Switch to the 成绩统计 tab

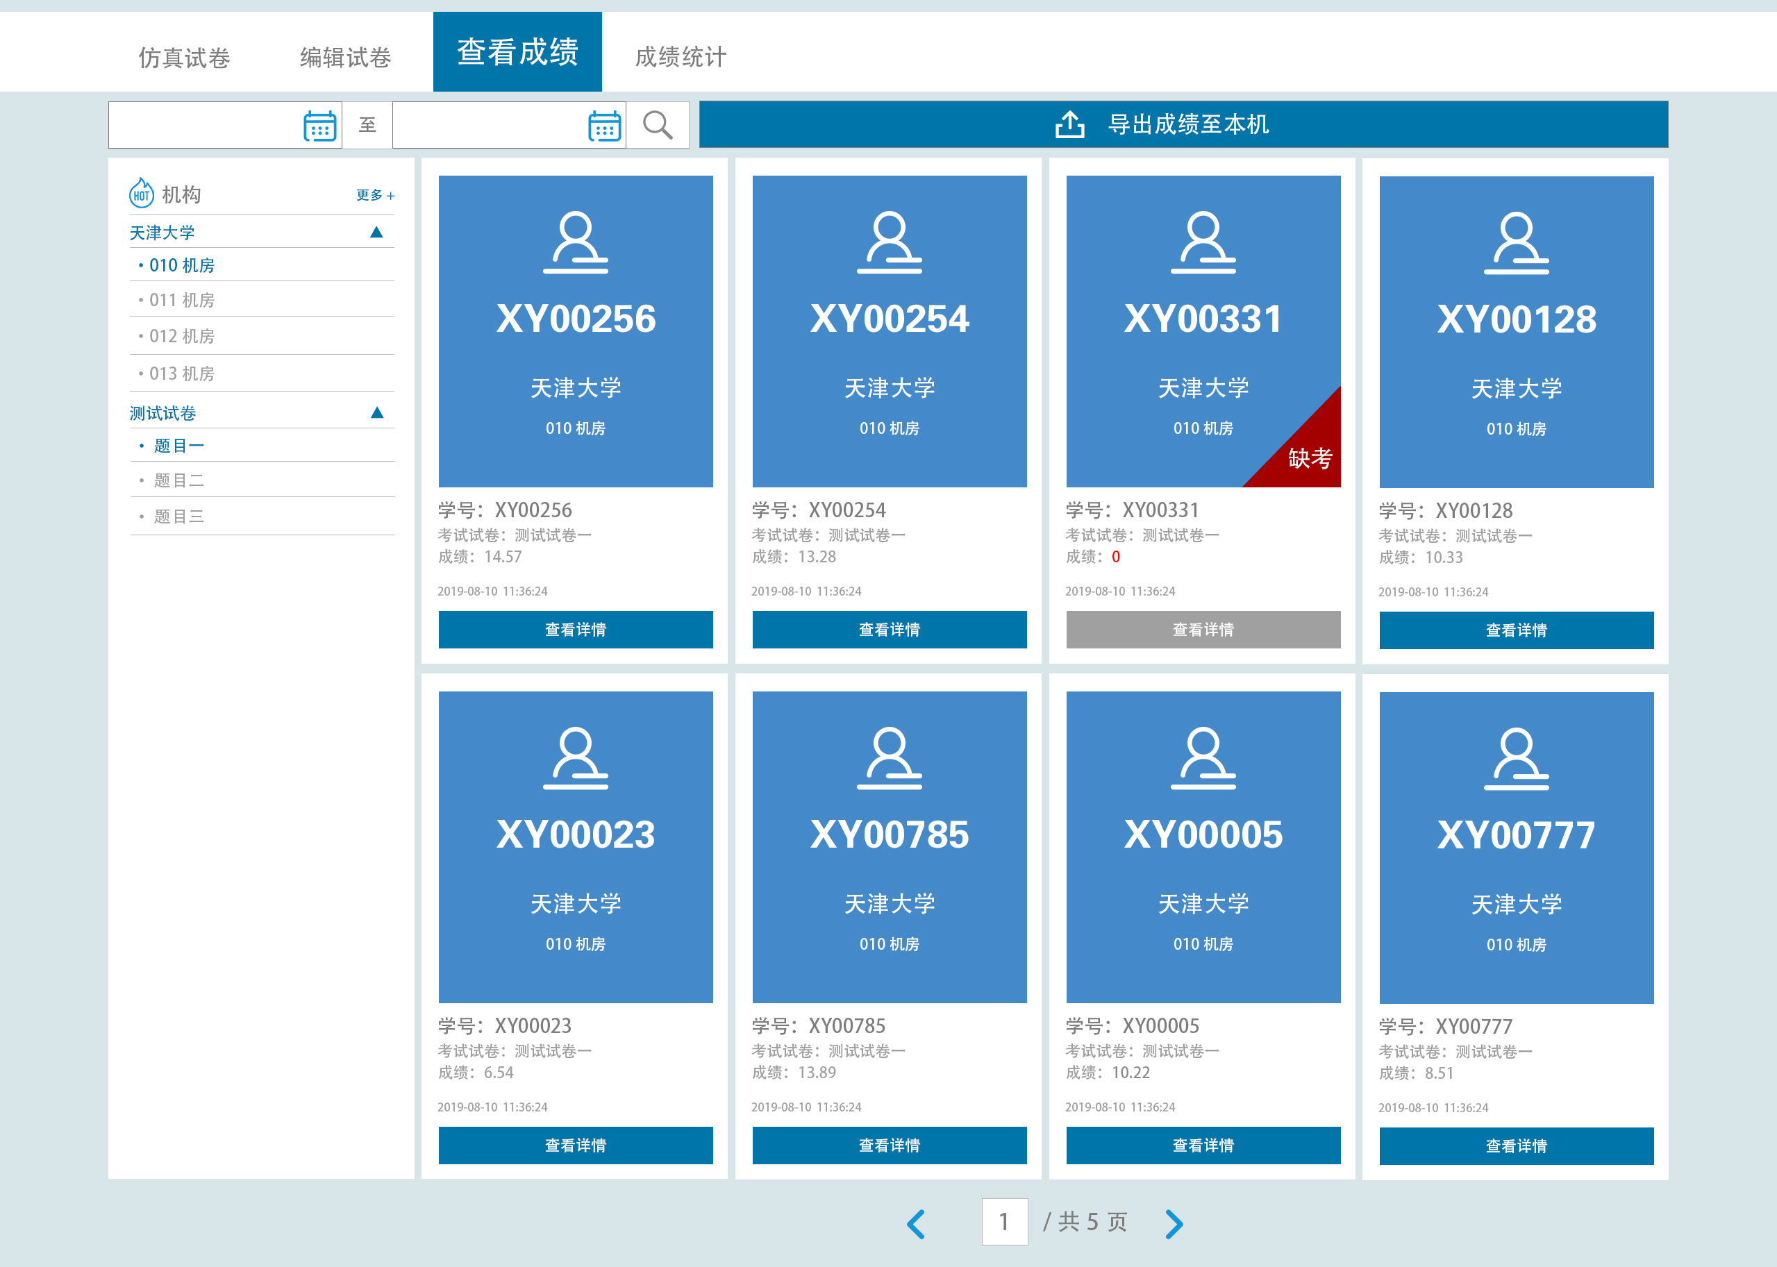click(x=681, y=57)
